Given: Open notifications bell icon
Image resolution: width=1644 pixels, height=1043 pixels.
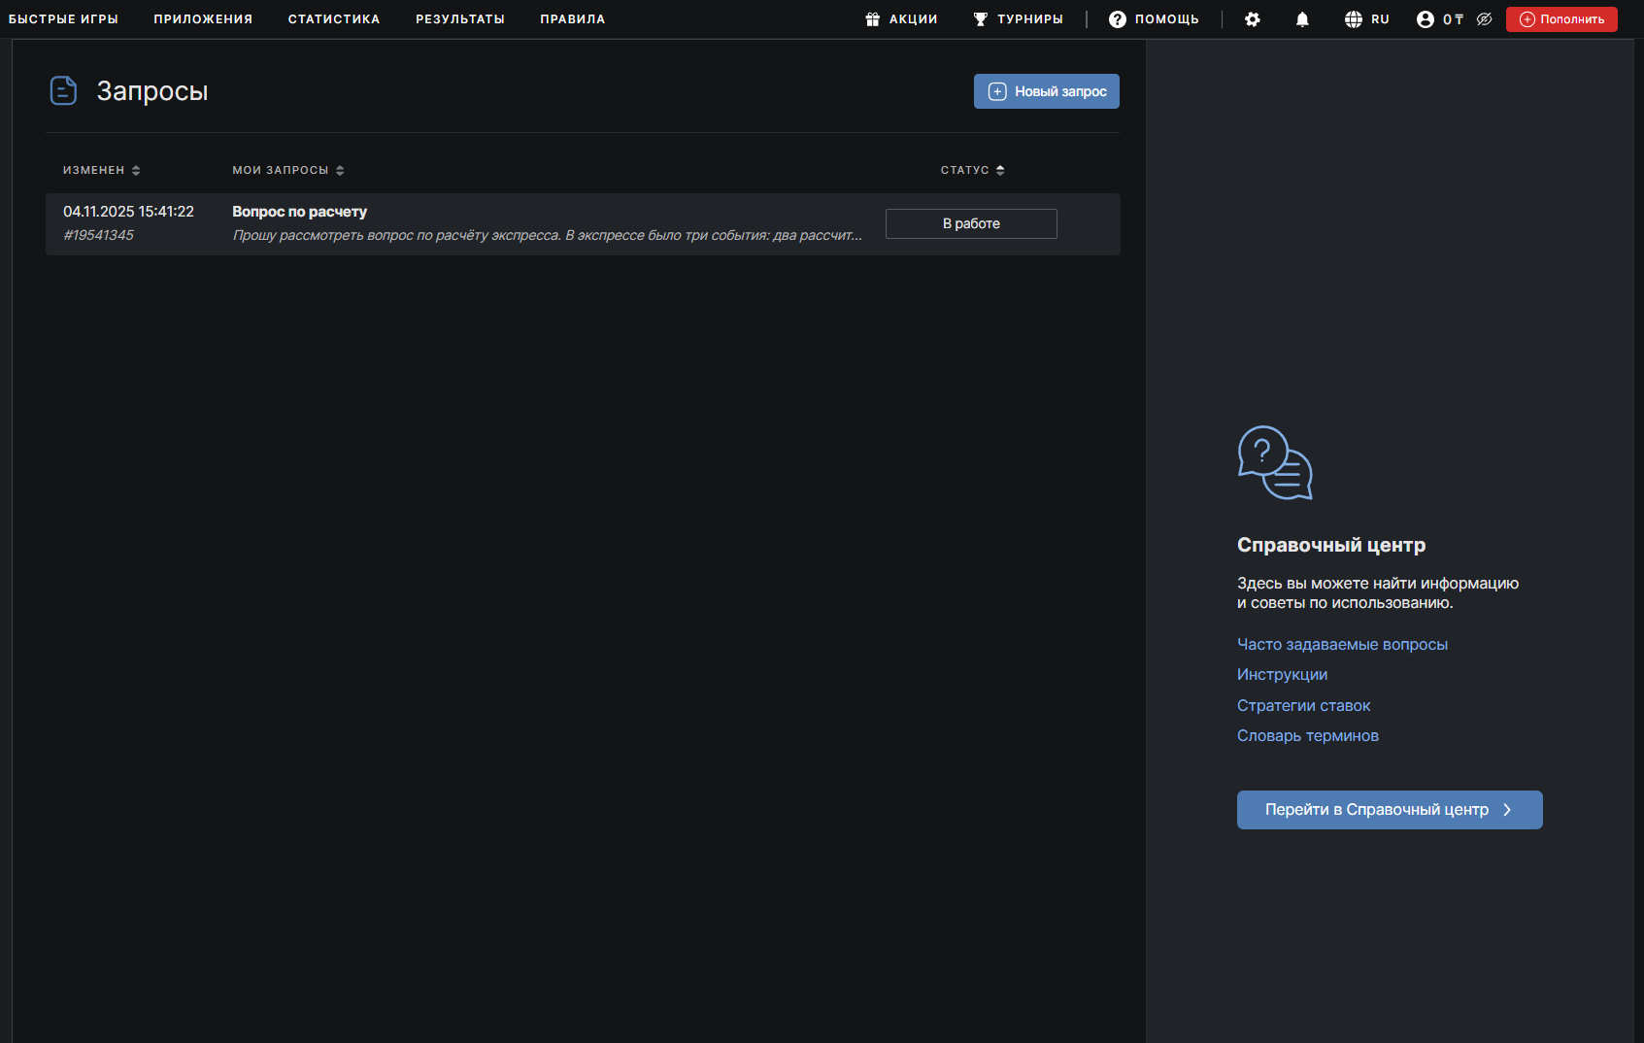Looking at the screenshot, I should click(x=1302, y=19).
